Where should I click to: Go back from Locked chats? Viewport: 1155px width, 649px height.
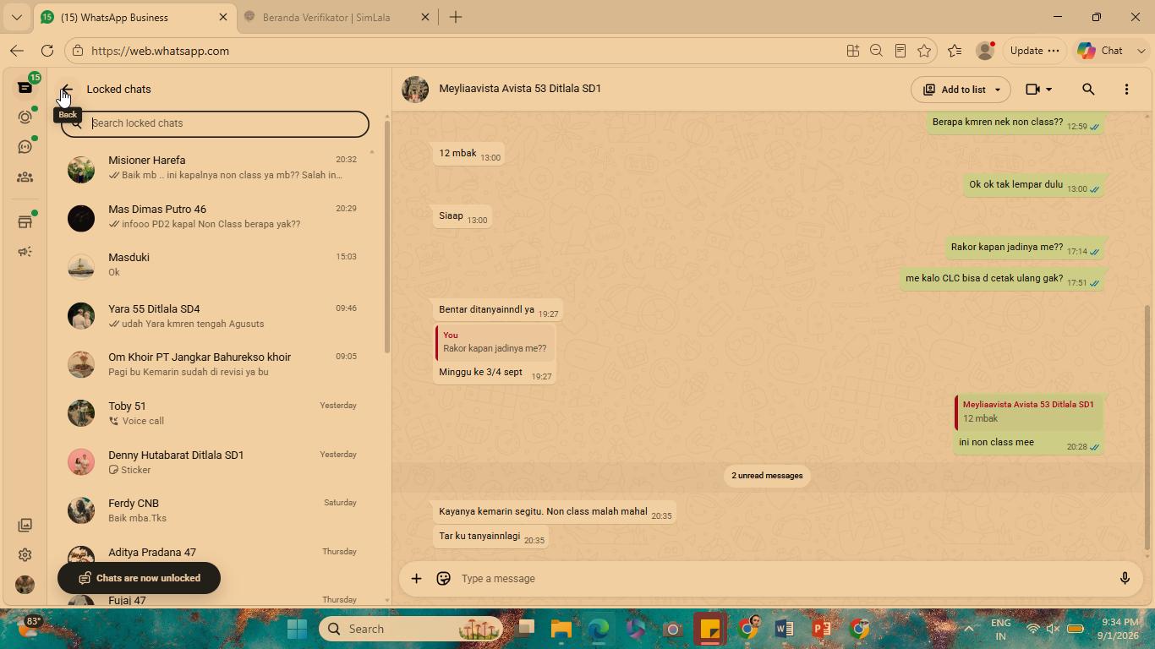click(x=67, y=90)
